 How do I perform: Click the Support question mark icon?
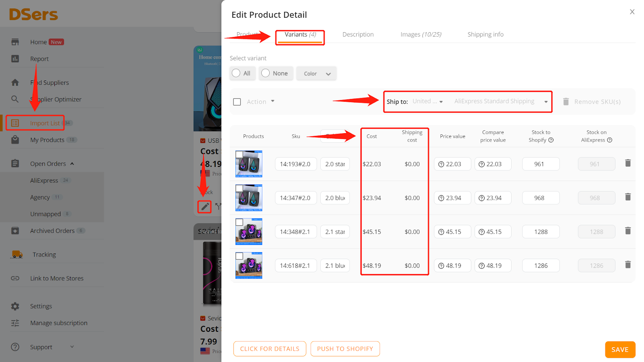point(15,347)
